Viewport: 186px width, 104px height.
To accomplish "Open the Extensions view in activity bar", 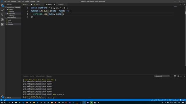I will [x=2, y=24].
